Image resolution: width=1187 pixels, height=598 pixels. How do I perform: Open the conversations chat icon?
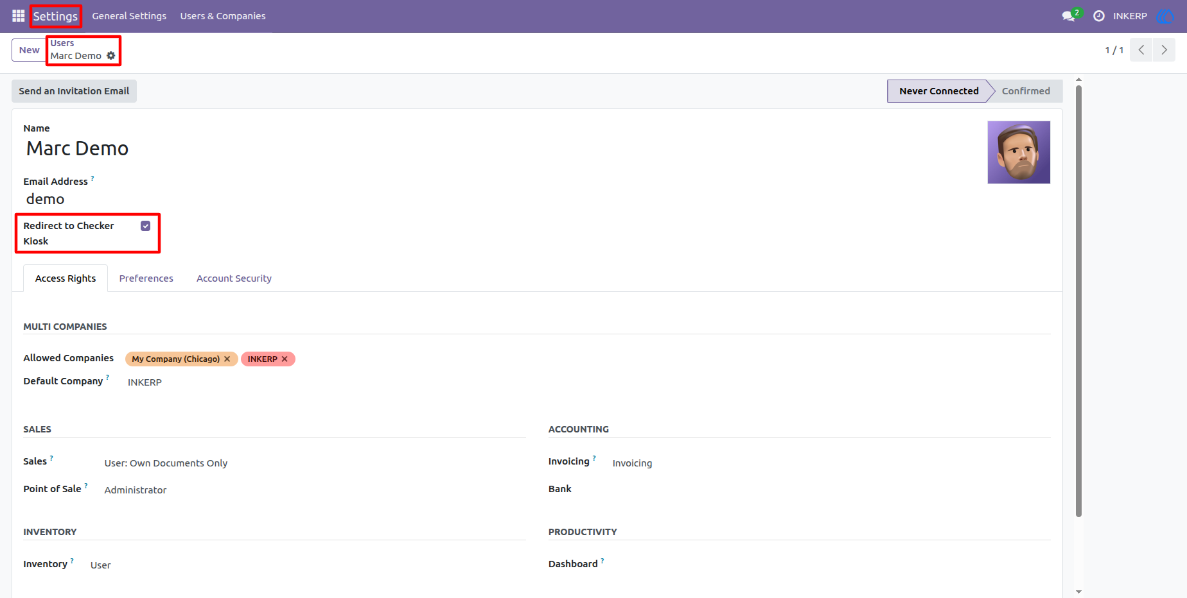coord(1069,16)
